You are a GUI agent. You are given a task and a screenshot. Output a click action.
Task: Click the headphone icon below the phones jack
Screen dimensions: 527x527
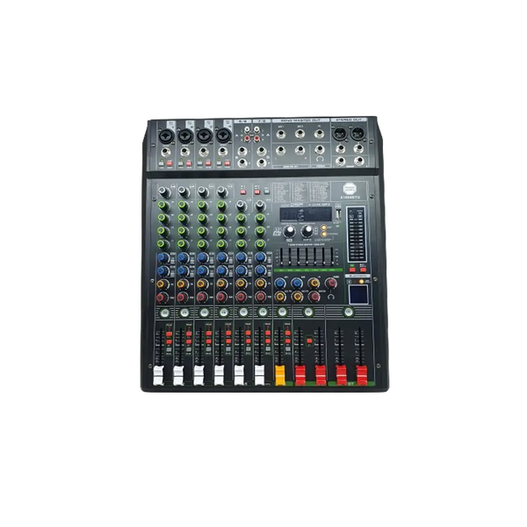(321, 159)
